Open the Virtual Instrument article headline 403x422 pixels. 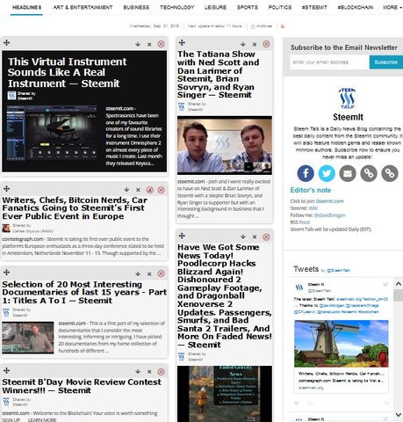pyautogui.click(x=67, y=72)
